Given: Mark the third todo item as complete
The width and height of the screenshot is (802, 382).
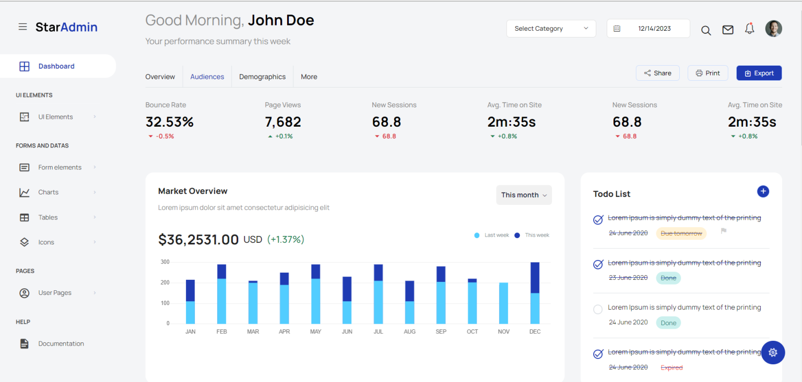Looking at the screenshot, I should (597, 309).
